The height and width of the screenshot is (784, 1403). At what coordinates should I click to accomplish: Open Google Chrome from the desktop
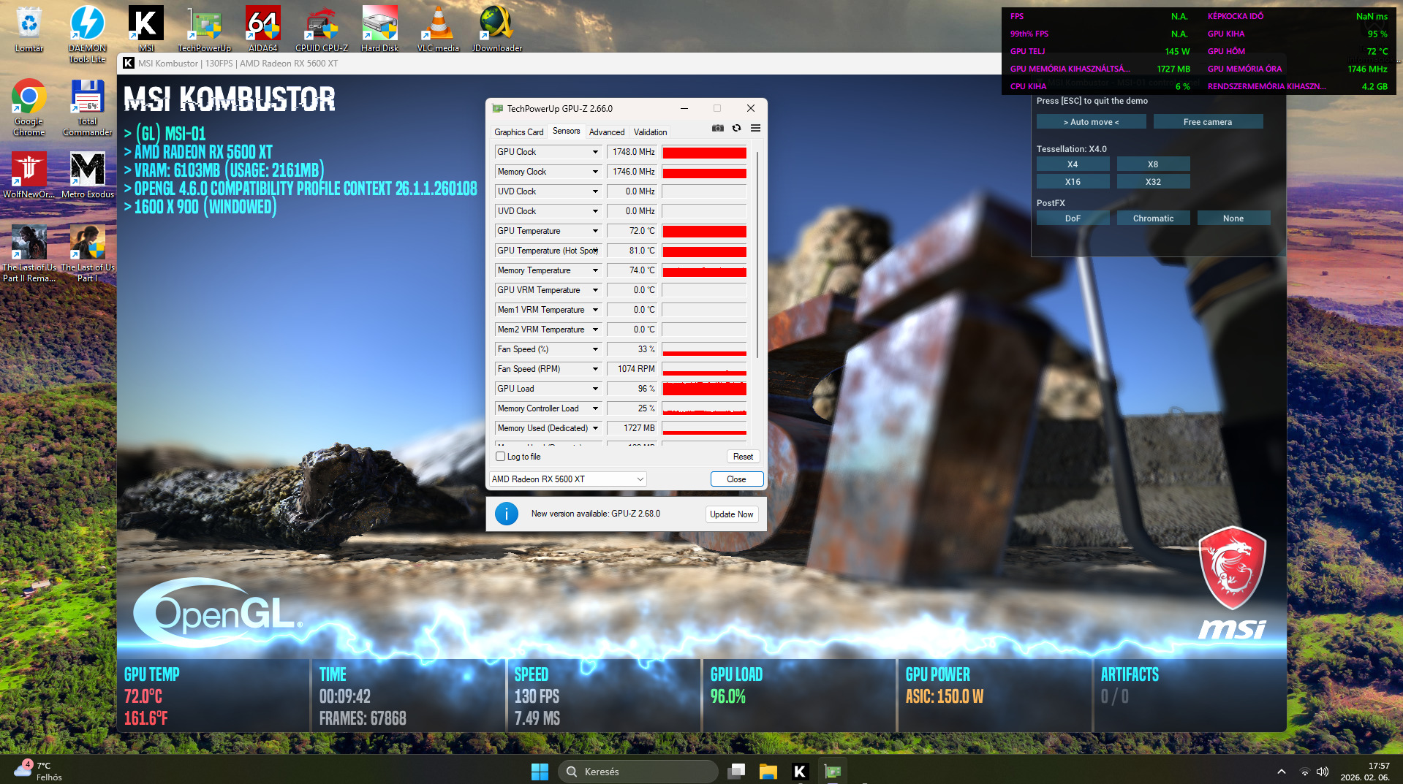(x=29, y=107)
